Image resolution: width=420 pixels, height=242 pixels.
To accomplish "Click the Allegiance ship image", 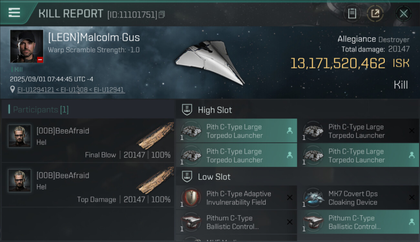I will coord(210,61).
